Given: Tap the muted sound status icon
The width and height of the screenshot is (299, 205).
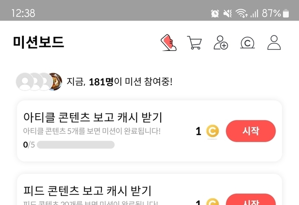Looking at the screenshot, I should pos(228,14).
